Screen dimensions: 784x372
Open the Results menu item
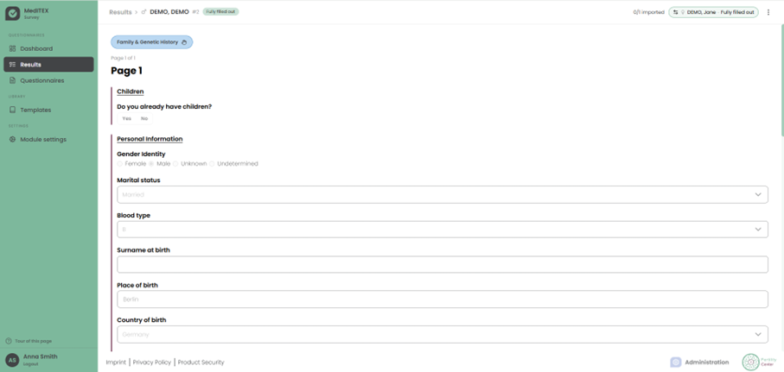pyautogui.click(x=48, y=65)
